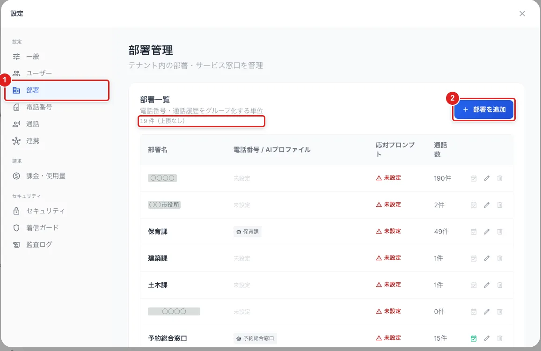The image size is (541, 351).
Task: Delete the 予約総合窓口 department
Action: tap(500, 338)
